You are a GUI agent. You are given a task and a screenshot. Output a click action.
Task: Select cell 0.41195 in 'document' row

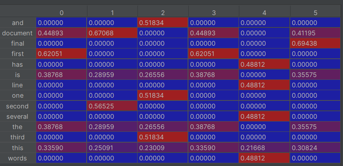point(315,33)
